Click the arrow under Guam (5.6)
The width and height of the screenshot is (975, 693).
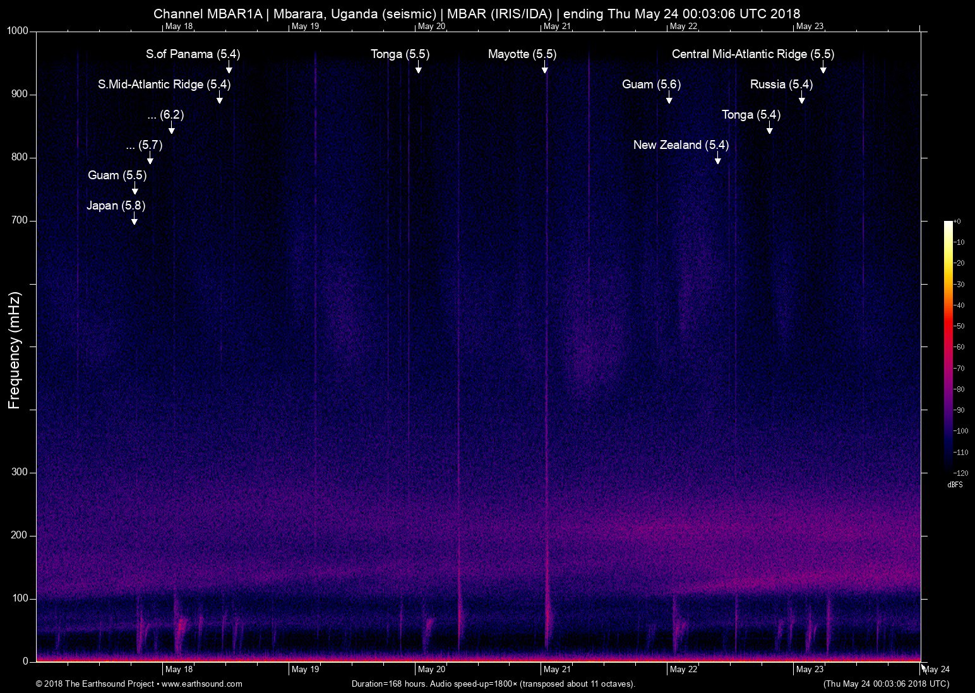[669, 98]
